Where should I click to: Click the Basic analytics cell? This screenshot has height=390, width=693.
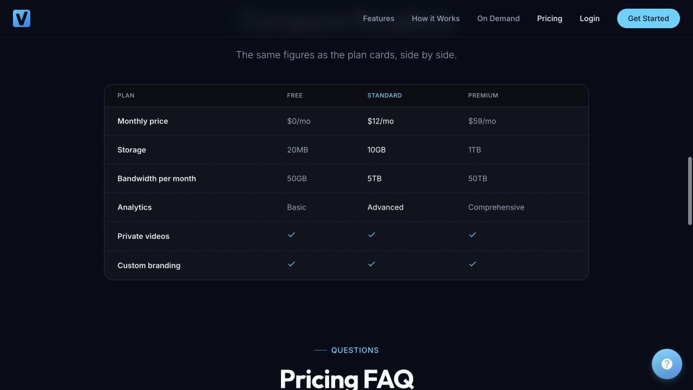(297, 207)
